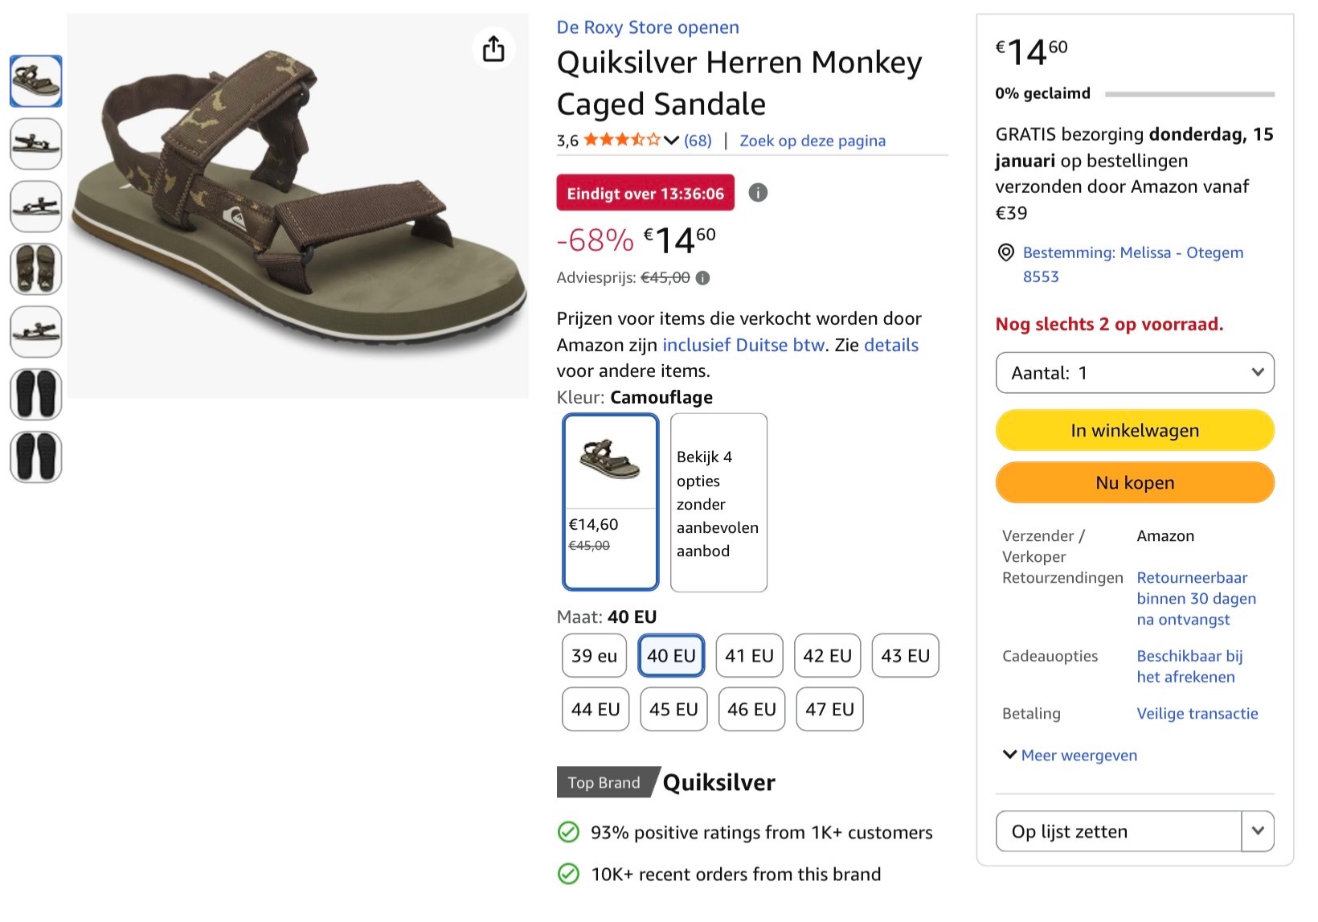Add item with In winkelwagen button
This screenshot has width=1318, height=922.
[1134, 431]
